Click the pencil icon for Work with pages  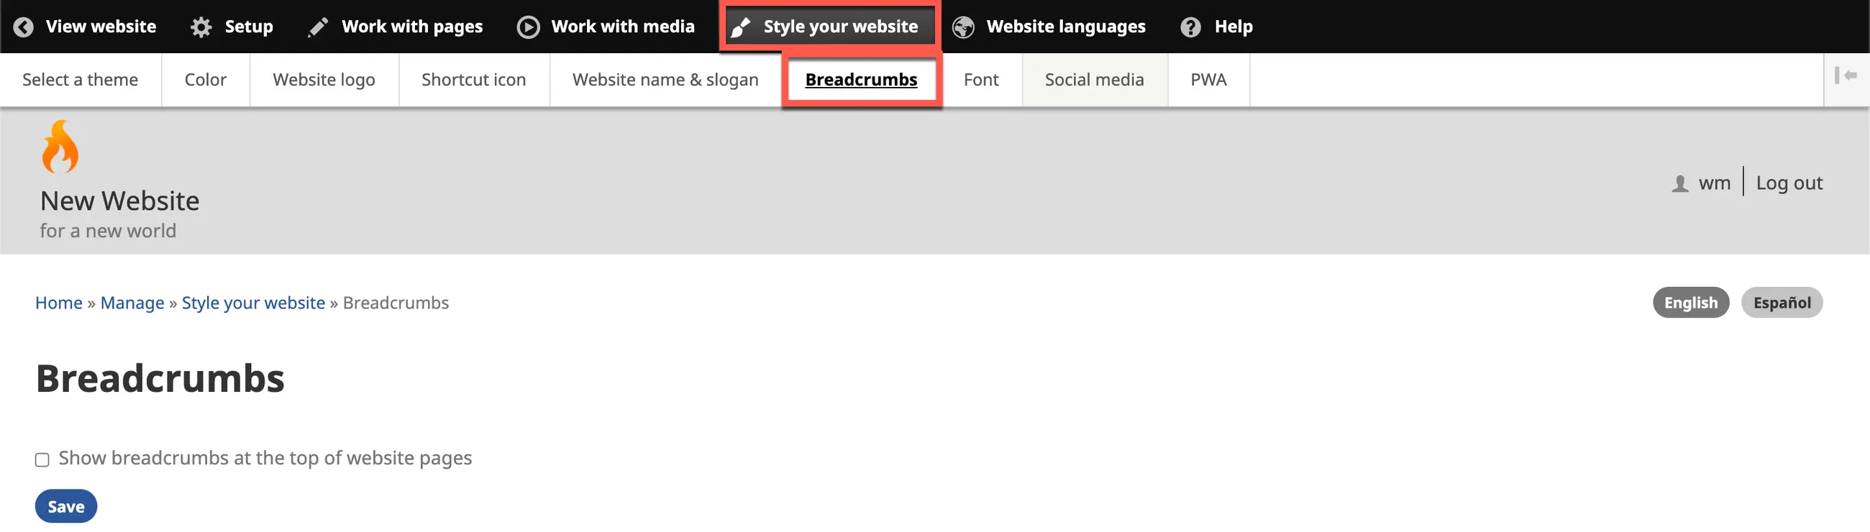tap(318, 27)
